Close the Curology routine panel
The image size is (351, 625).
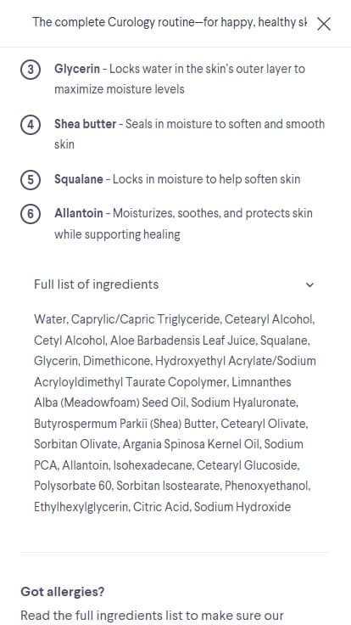324,24
